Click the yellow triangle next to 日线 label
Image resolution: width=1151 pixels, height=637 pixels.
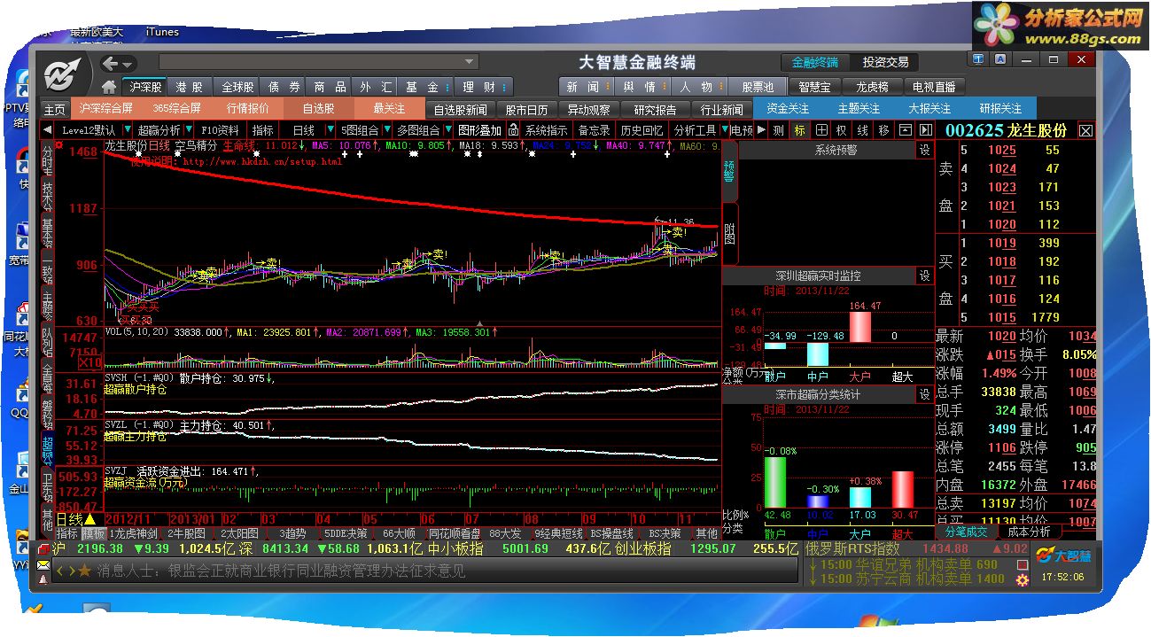(x=89, y=518)
